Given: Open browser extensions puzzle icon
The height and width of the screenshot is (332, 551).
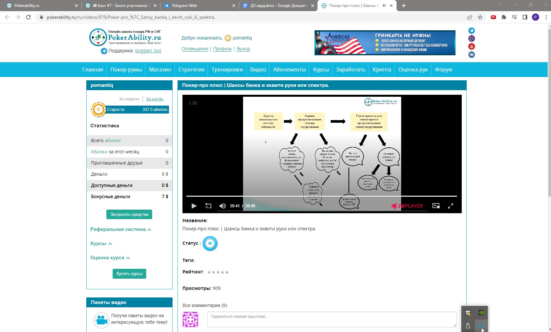Looking at the screenshot, I should [504, 17].
